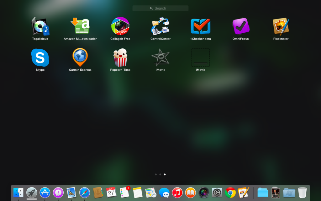Open 1Checker beta
This screenshot has width=321, height=201.
[200, 26]
